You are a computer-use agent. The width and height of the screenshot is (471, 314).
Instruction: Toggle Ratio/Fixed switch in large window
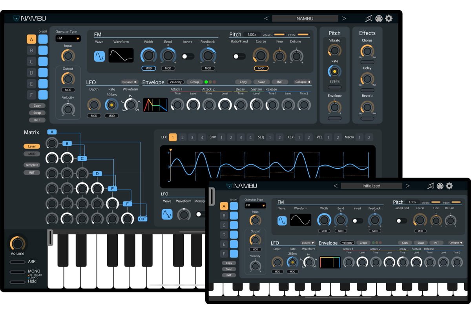coord(239,56)
